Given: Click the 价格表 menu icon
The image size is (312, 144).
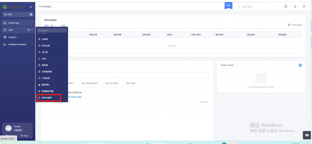Looking at the screenshot, I should [39, 39].
